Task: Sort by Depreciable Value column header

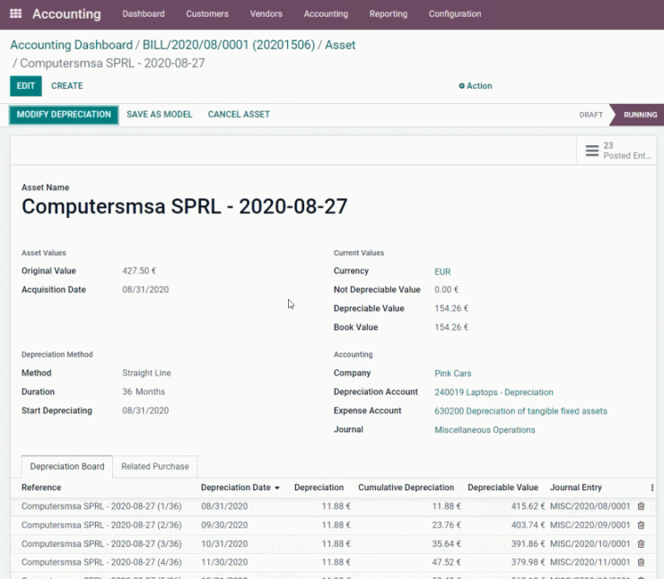Action: point(502,488)
